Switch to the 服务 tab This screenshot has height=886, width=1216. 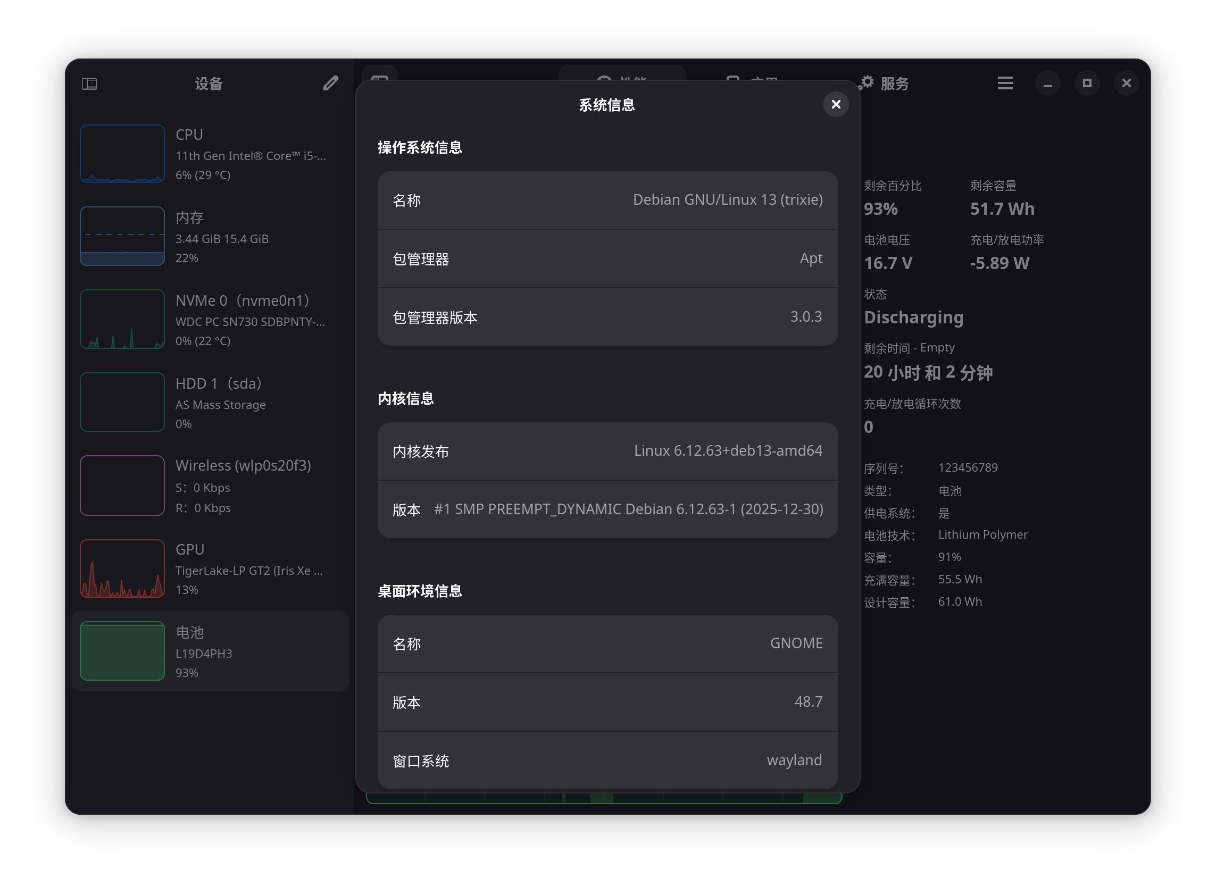pyautogui.click(x=894, y=83)
